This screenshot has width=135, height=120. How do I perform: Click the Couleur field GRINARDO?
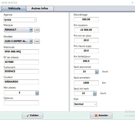click(21, 82)
